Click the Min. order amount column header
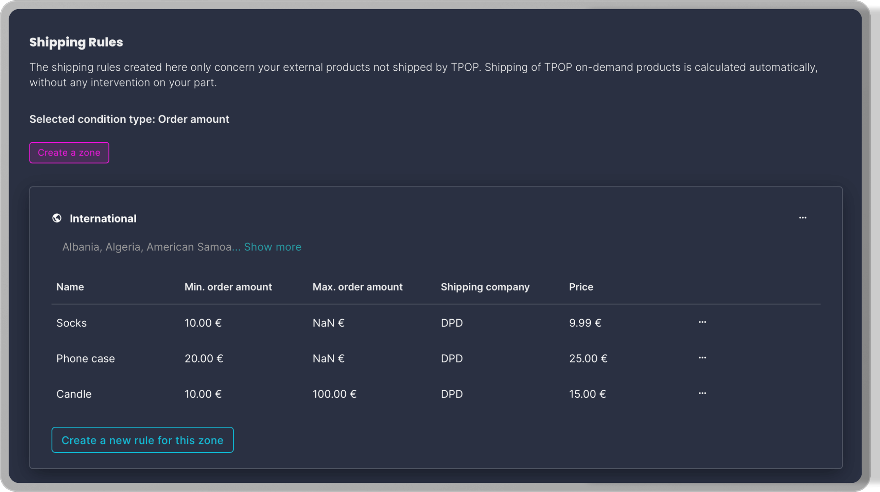Screen dimensions: 880x492 (228, 287)
